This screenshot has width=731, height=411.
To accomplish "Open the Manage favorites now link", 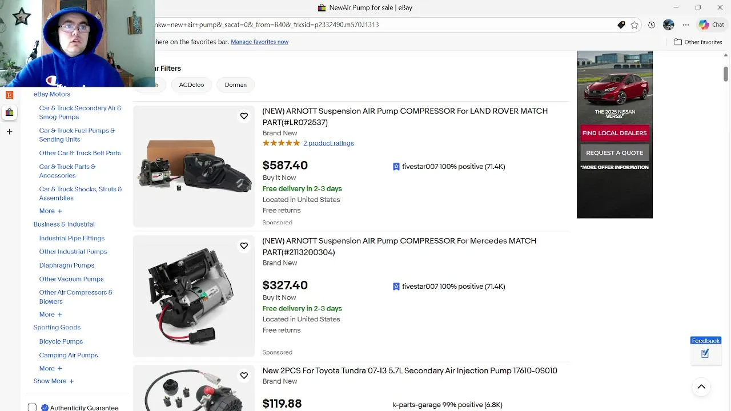I will pos(259,42).
